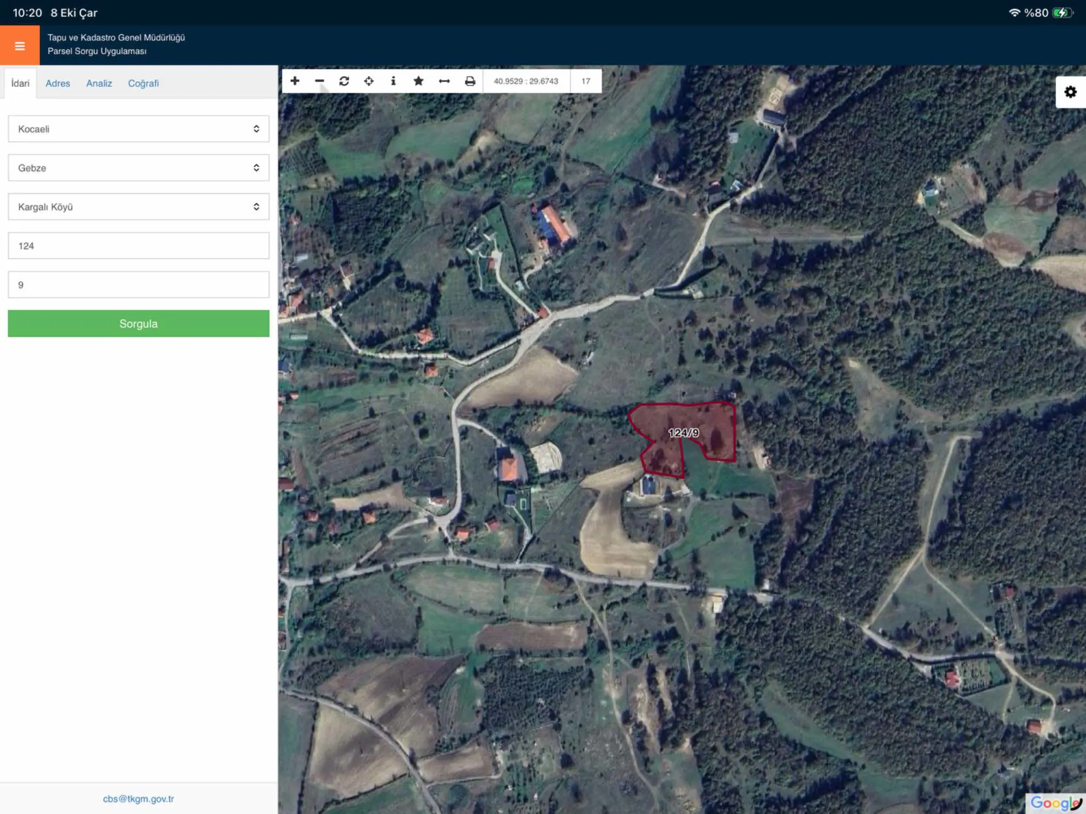Zoom out with the minus icon
The image size is (1086, 814).
click(319, 81)
